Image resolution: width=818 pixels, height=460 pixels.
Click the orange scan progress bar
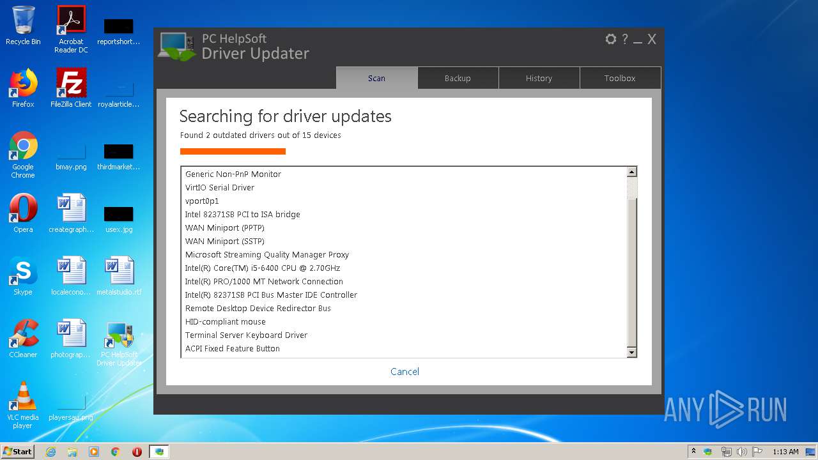click(x=233, y=151)
